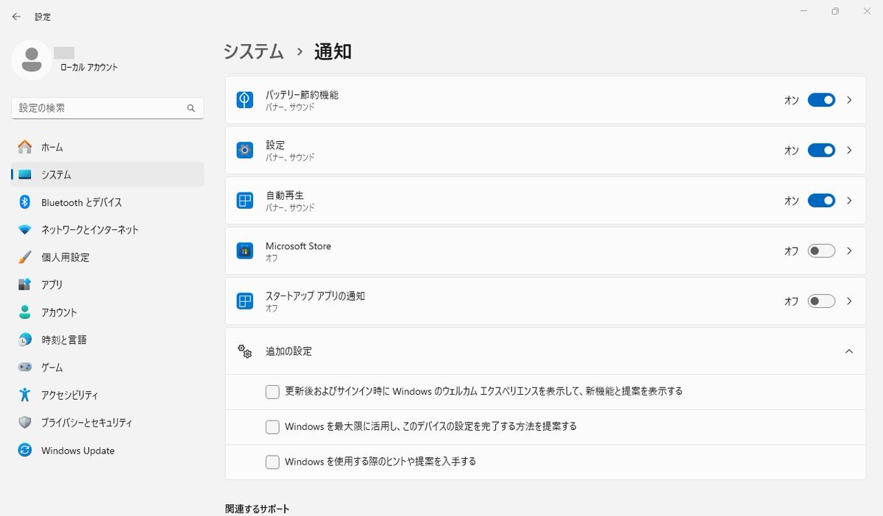The width and height of the screenshot is (883, 516).
Task: Click the プライバシー shield icon
Action: coord(25,423)
